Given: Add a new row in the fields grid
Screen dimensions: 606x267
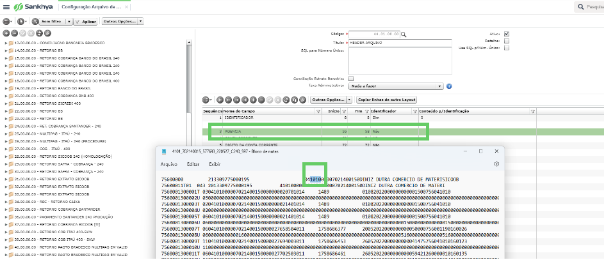Looking at the screenshot, I should 253,100.
